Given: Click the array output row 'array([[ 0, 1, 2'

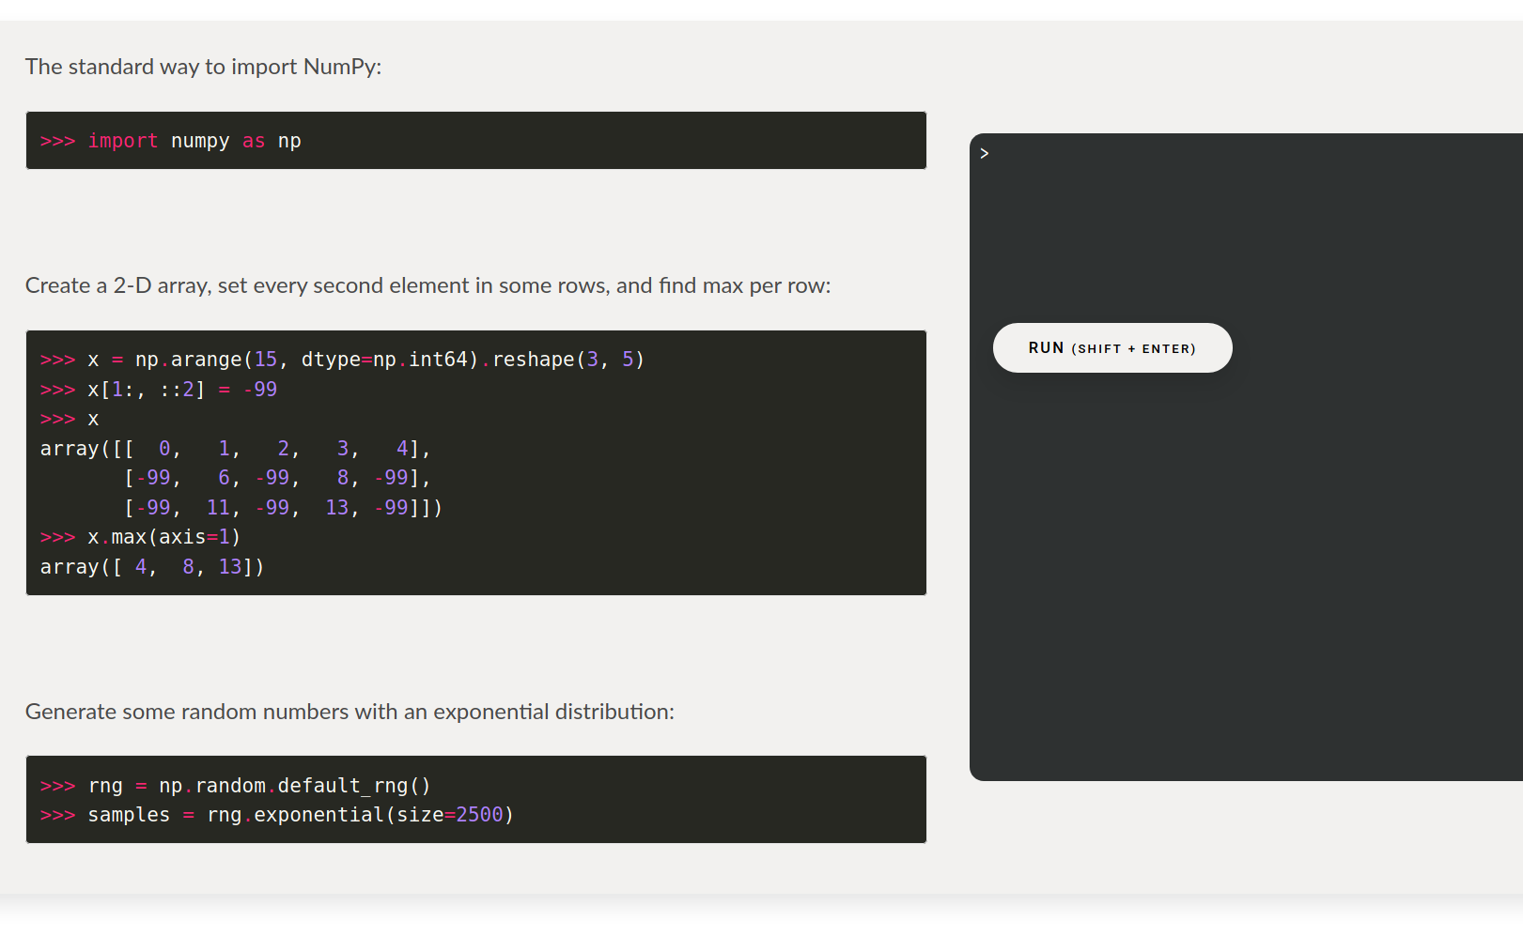Looking at the screenshot, I should tap(235, 449).
